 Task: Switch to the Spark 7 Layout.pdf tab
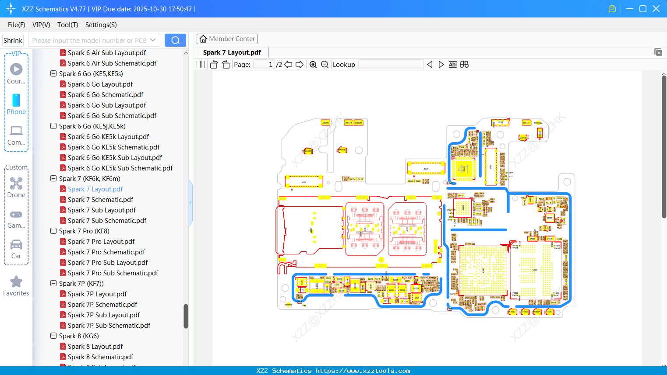coord(232,52)
